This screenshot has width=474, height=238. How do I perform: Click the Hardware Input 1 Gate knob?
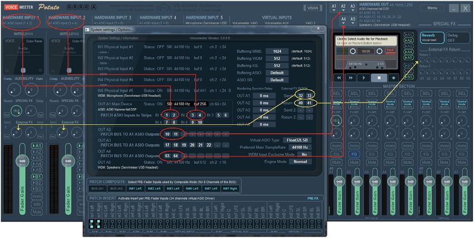click(x=31, y=89)
